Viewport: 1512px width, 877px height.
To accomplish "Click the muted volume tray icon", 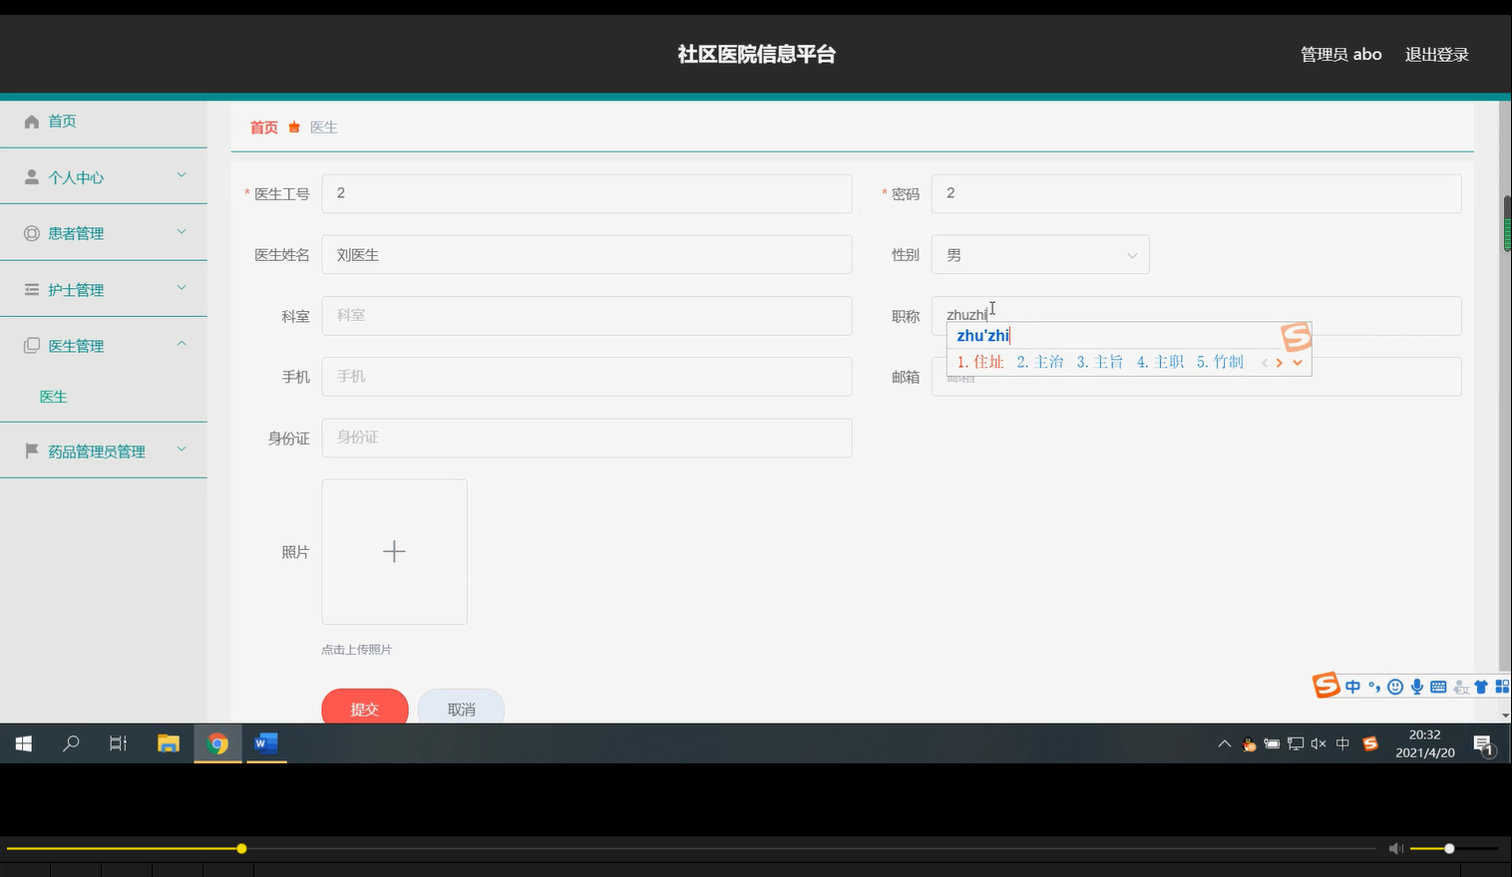I will pos(1319,743).
